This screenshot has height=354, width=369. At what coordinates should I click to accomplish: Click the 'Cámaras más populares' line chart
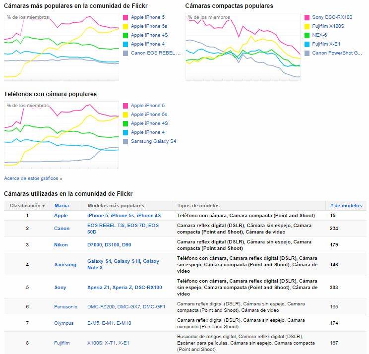61,47
